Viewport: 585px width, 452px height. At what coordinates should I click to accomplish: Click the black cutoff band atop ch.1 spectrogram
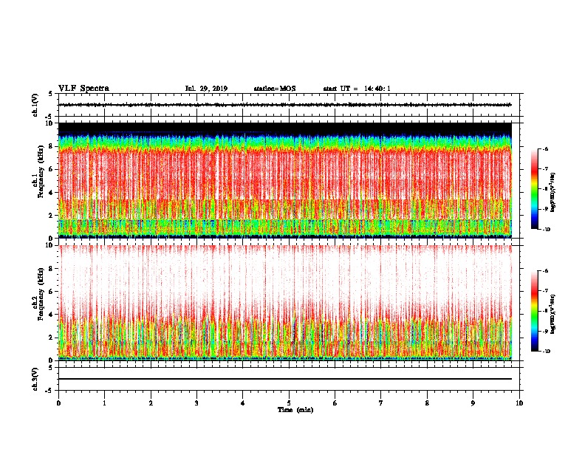pos(285,128)
